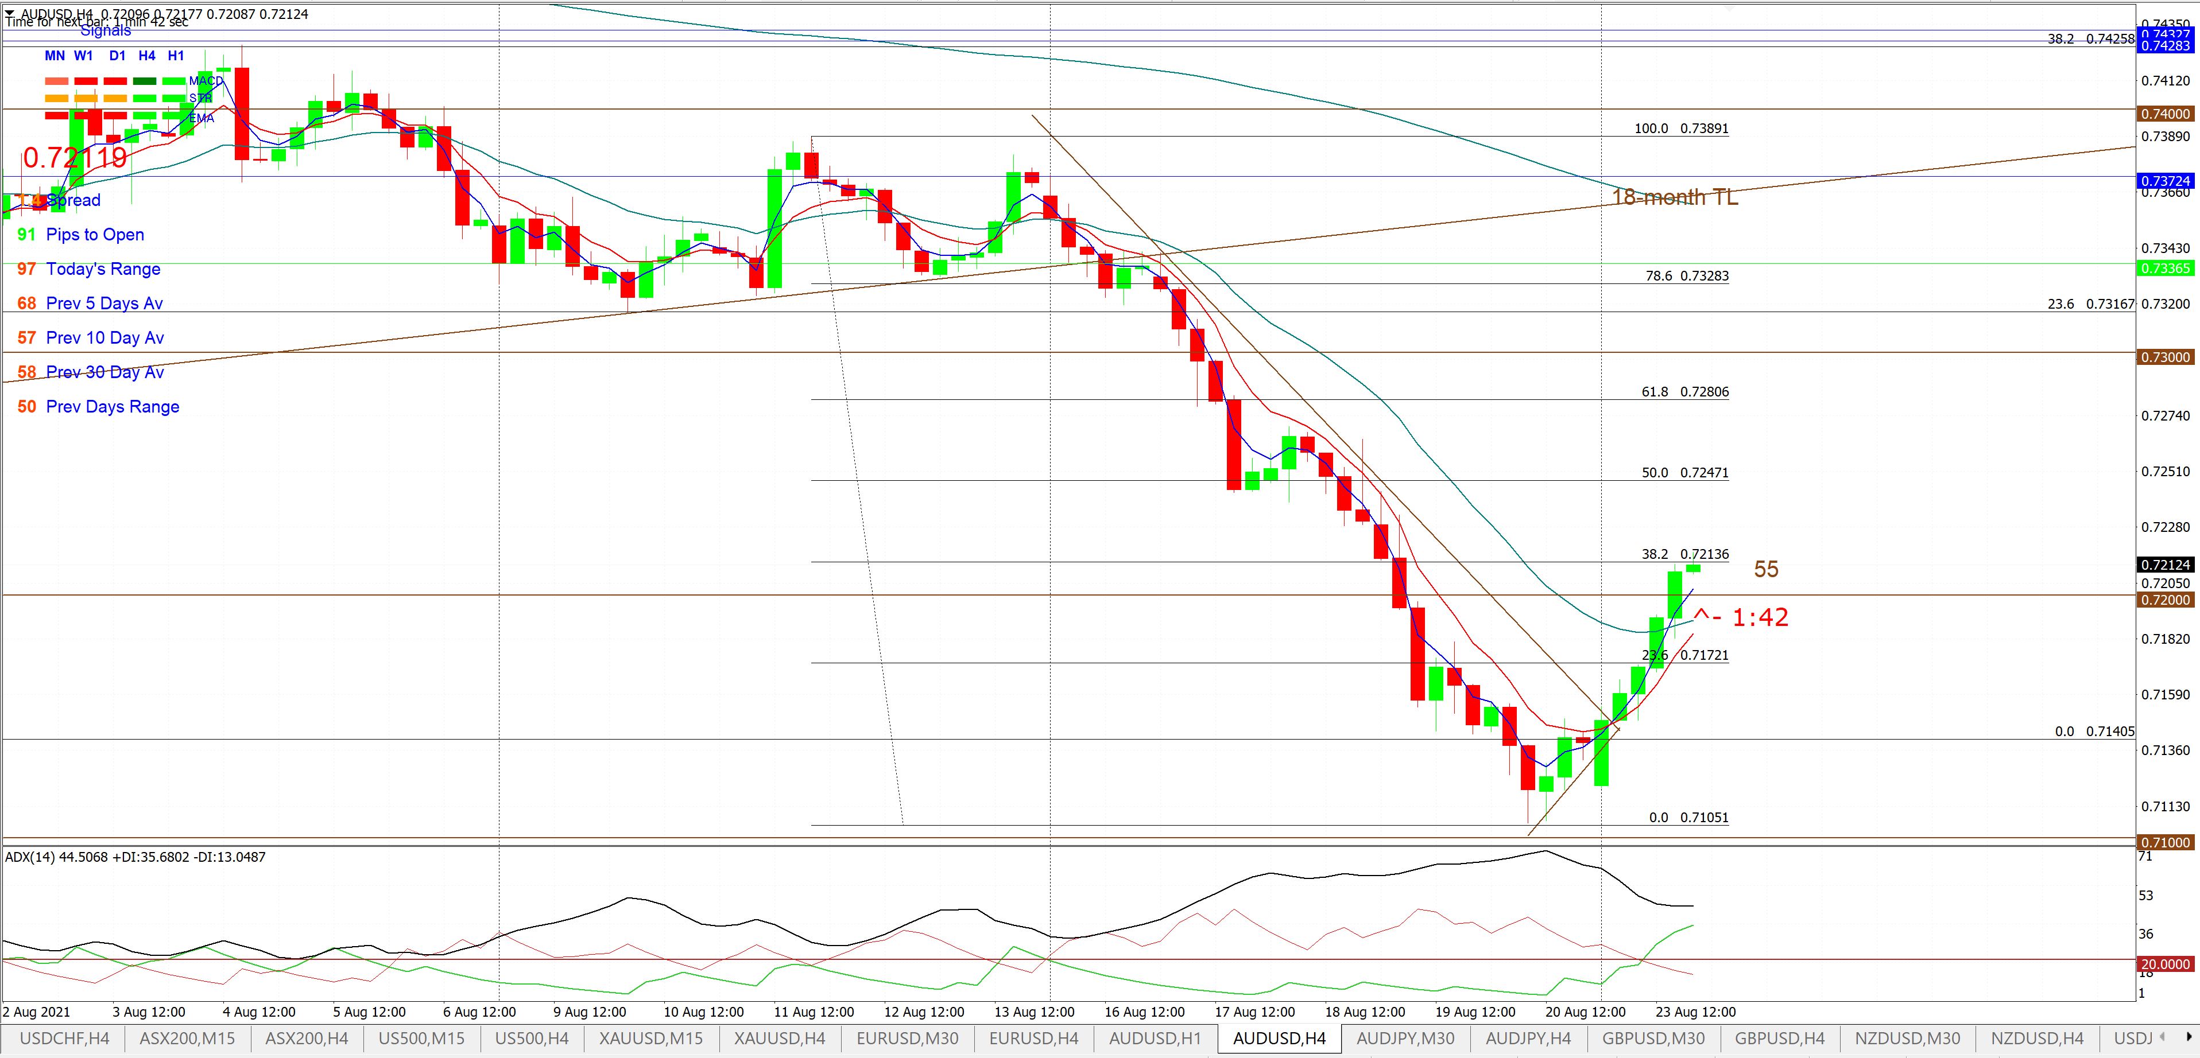
Task: Click the large red 0.72119 bid price
Action: pos(75,158)
